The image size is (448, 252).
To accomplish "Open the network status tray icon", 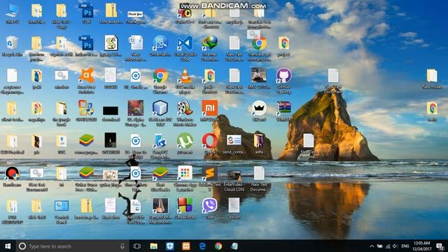I will click(388, 246).
